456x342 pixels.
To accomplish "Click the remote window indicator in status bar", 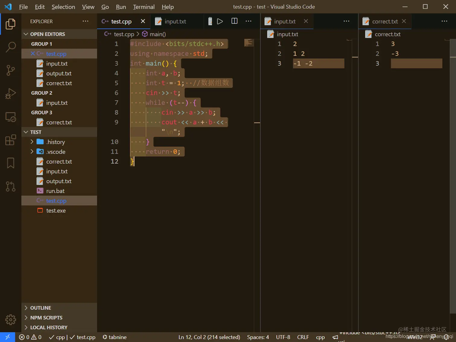I will click(8, 337).
